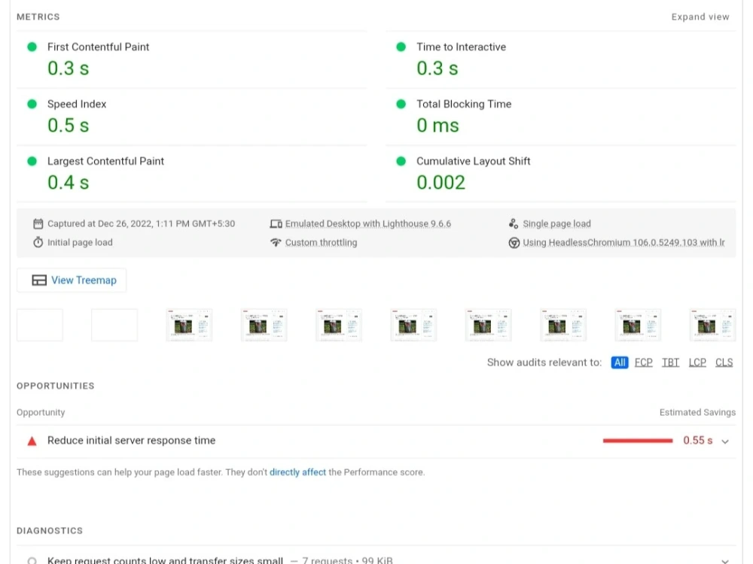Follow the directly affect link
Image resolution: width=753 pixels, height=564 pixels.
[297, 472]
